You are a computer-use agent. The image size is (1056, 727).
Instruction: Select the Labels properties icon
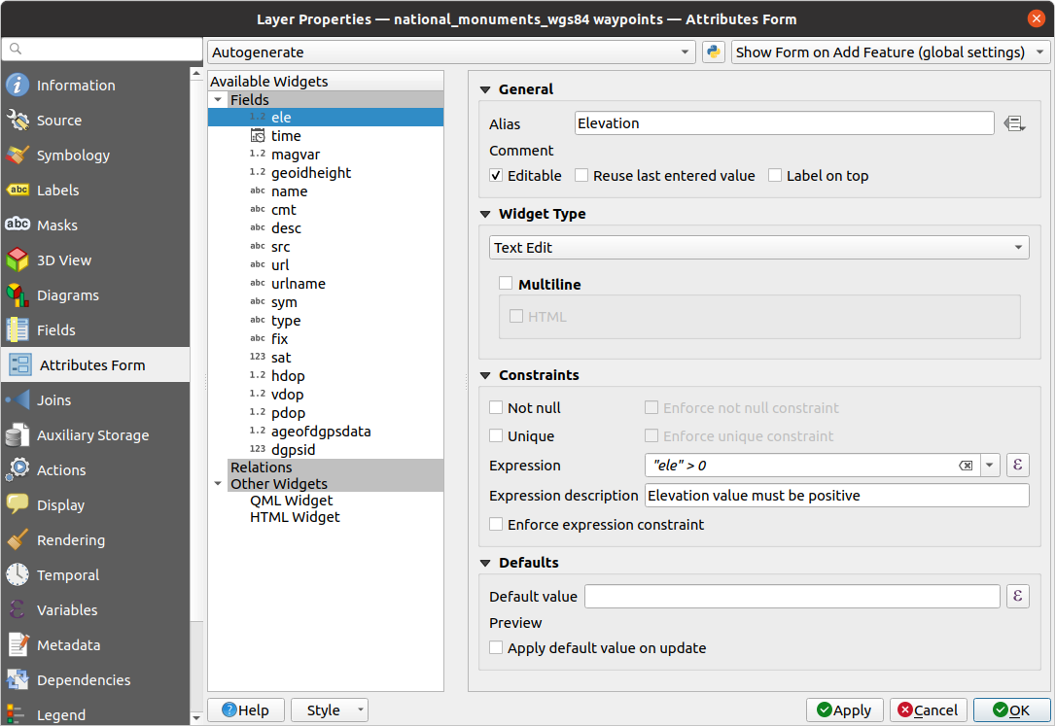(x=20, y=190)
